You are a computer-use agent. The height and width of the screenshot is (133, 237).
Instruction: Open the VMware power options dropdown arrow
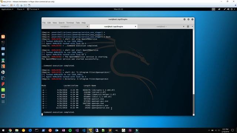(x=14, y=5)
